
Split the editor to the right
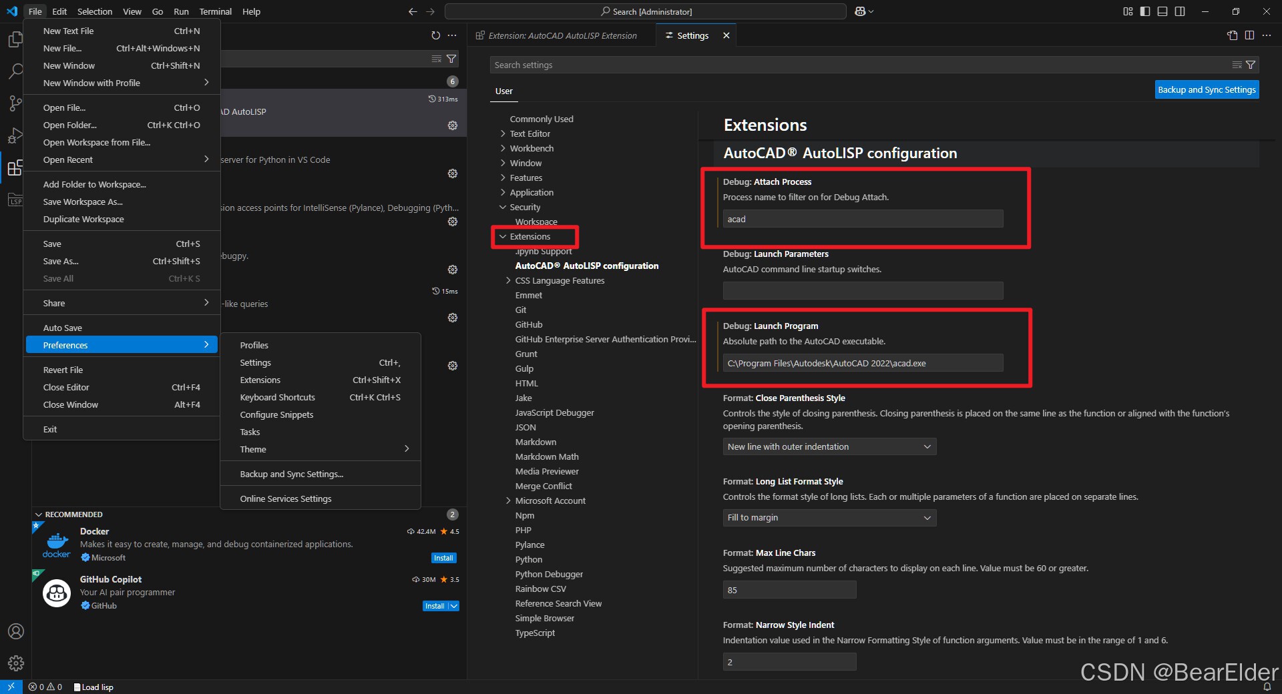click(x=1249, y=35)
